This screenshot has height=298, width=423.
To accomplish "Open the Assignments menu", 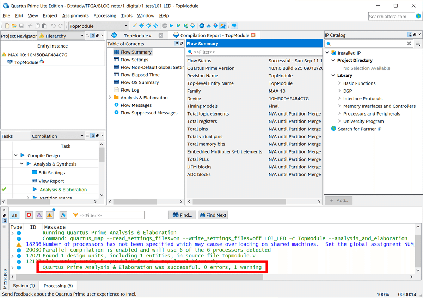I will click(75, 16).
